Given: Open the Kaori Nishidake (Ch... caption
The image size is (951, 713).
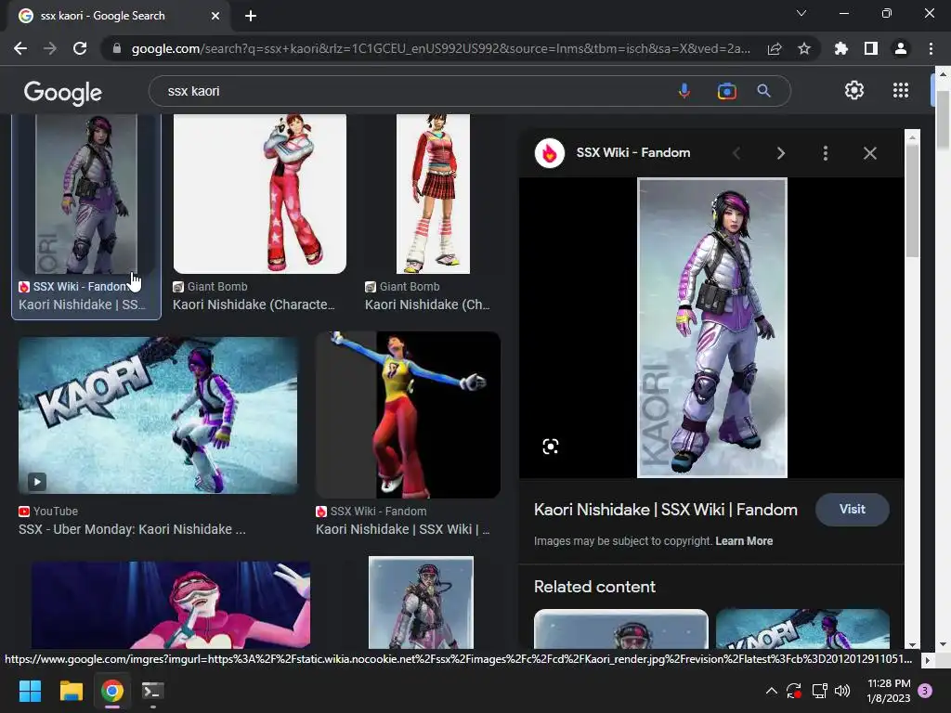Looking at the screenshot, I should coord(427,305).
